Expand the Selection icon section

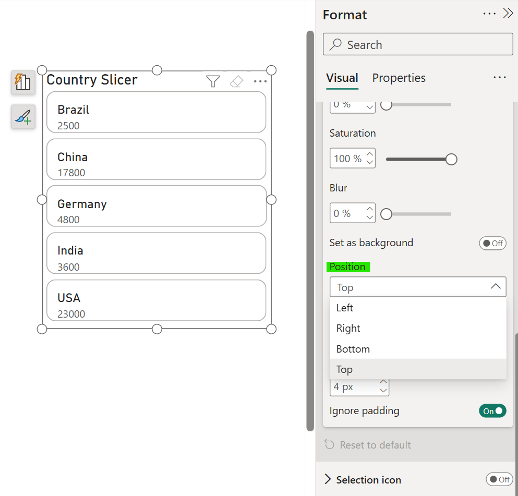[x=328, y=479]
